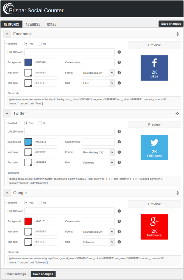
Task: Collapse the Facebook section
Action: 7,34
